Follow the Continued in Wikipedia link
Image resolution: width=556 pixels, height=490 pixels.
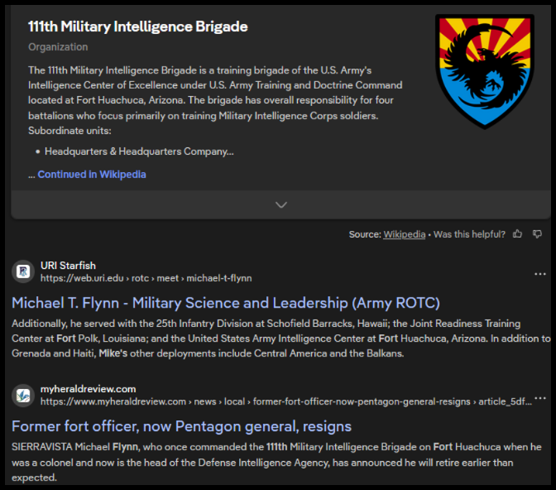(x=92, y=175)
